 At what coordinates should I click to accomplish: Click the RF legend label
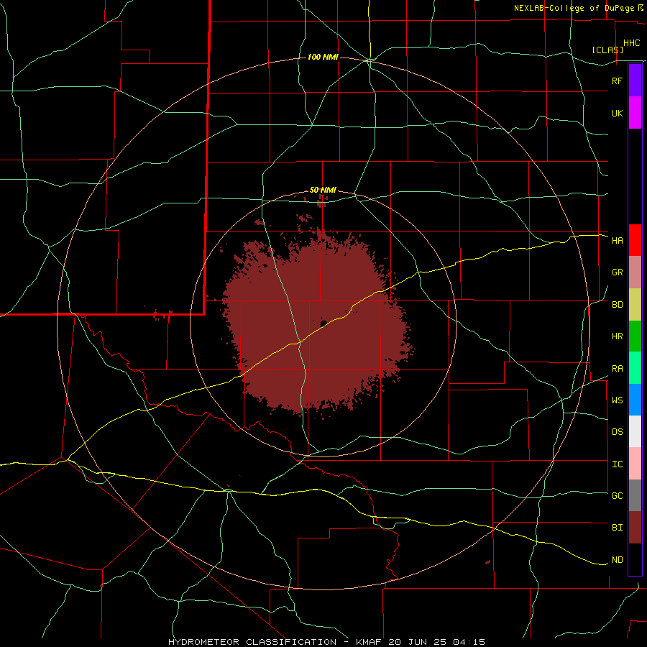click(x=618, y=81)
